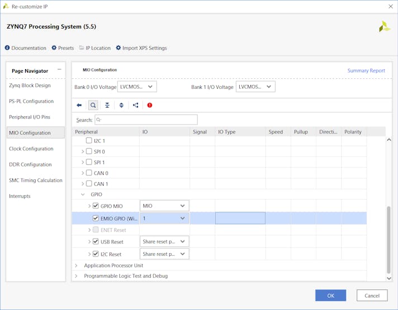
Task: Uncheck the GPIO MIO checkbox
Action: (x=96, y=206)
